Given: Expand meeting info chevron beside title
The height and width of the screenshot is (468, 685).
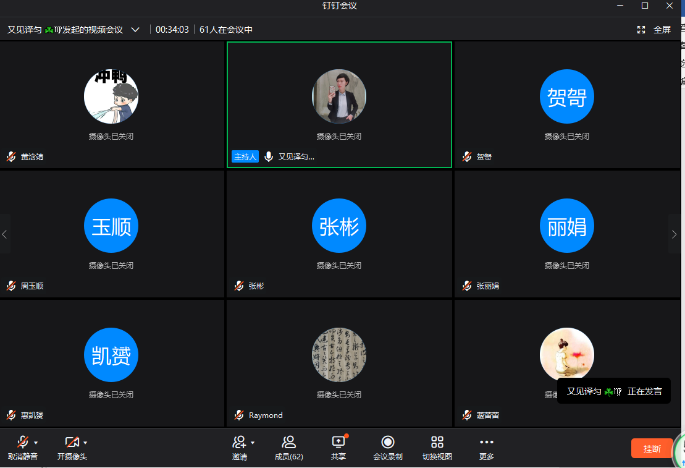Looking at the screenshot, I should (x=135, y=30).
